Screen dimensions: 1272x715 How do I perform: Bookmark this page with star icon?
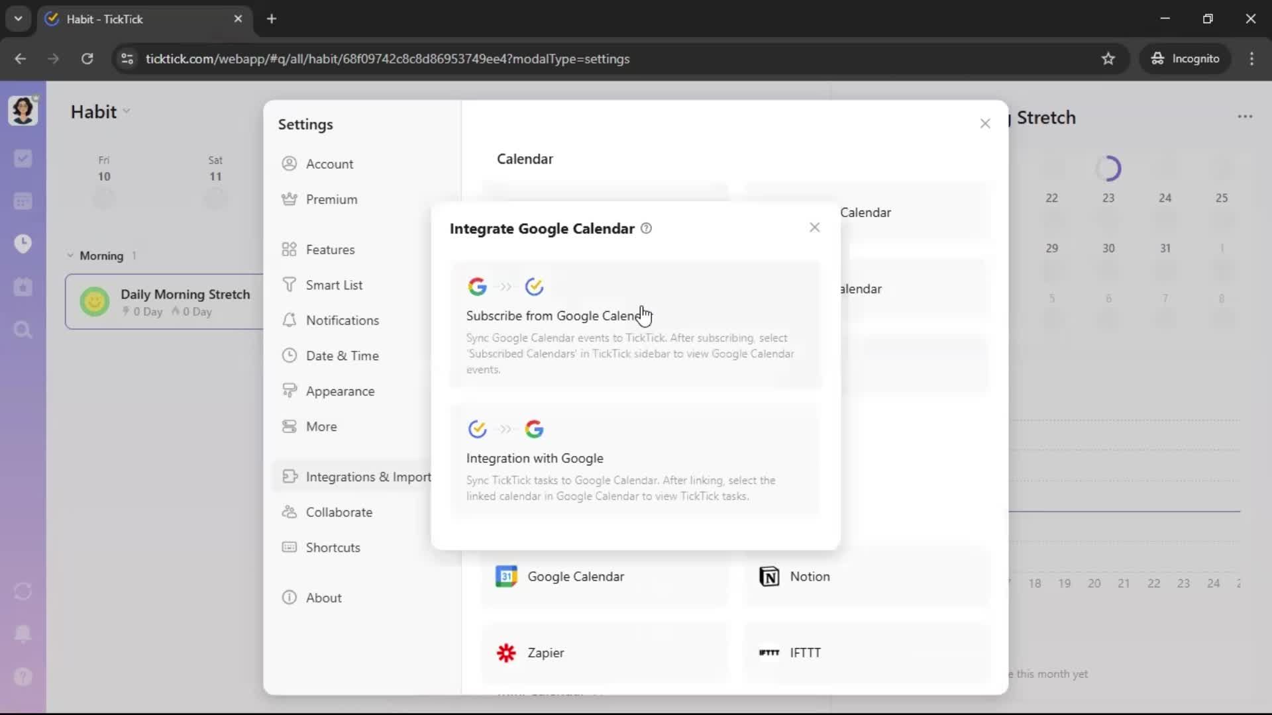tap(1108, 59)
